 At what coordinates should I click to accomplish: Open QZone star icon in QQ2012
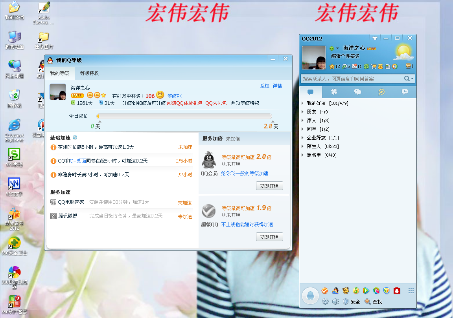[x=332, y=66]
